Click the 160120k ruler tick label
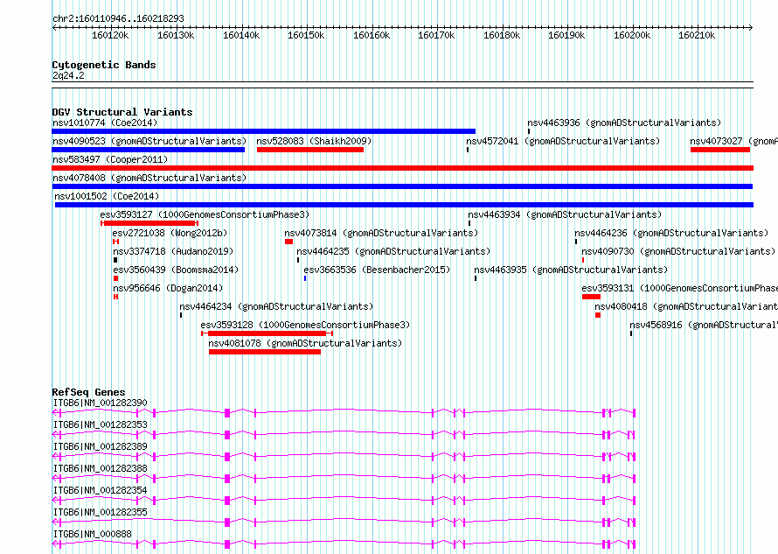Image resolution: width=778 pixels, height=554 pixels. [110, 35]
